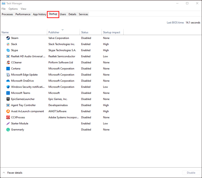The height and width of the screenshot is (178, 202).
Task: Click Skype Technologies S.A. publisher cell
Action: [62, 50]
